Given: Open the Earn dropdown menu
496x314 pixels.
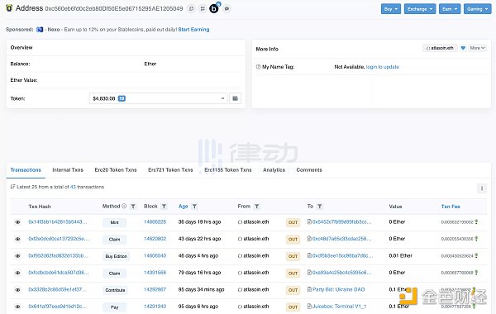Looking at the screenshot, I should tap(450, 9).
